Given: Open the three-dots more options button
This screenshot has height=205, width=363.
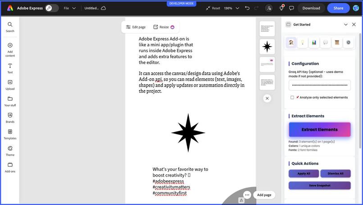Looking at the screenshot, I should 247,195.
